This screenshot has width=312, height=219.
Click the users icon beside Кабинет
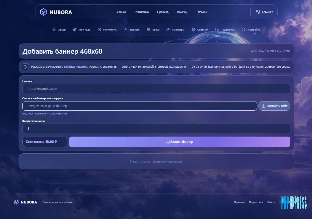pyautogui.click(x=258, y=12)
